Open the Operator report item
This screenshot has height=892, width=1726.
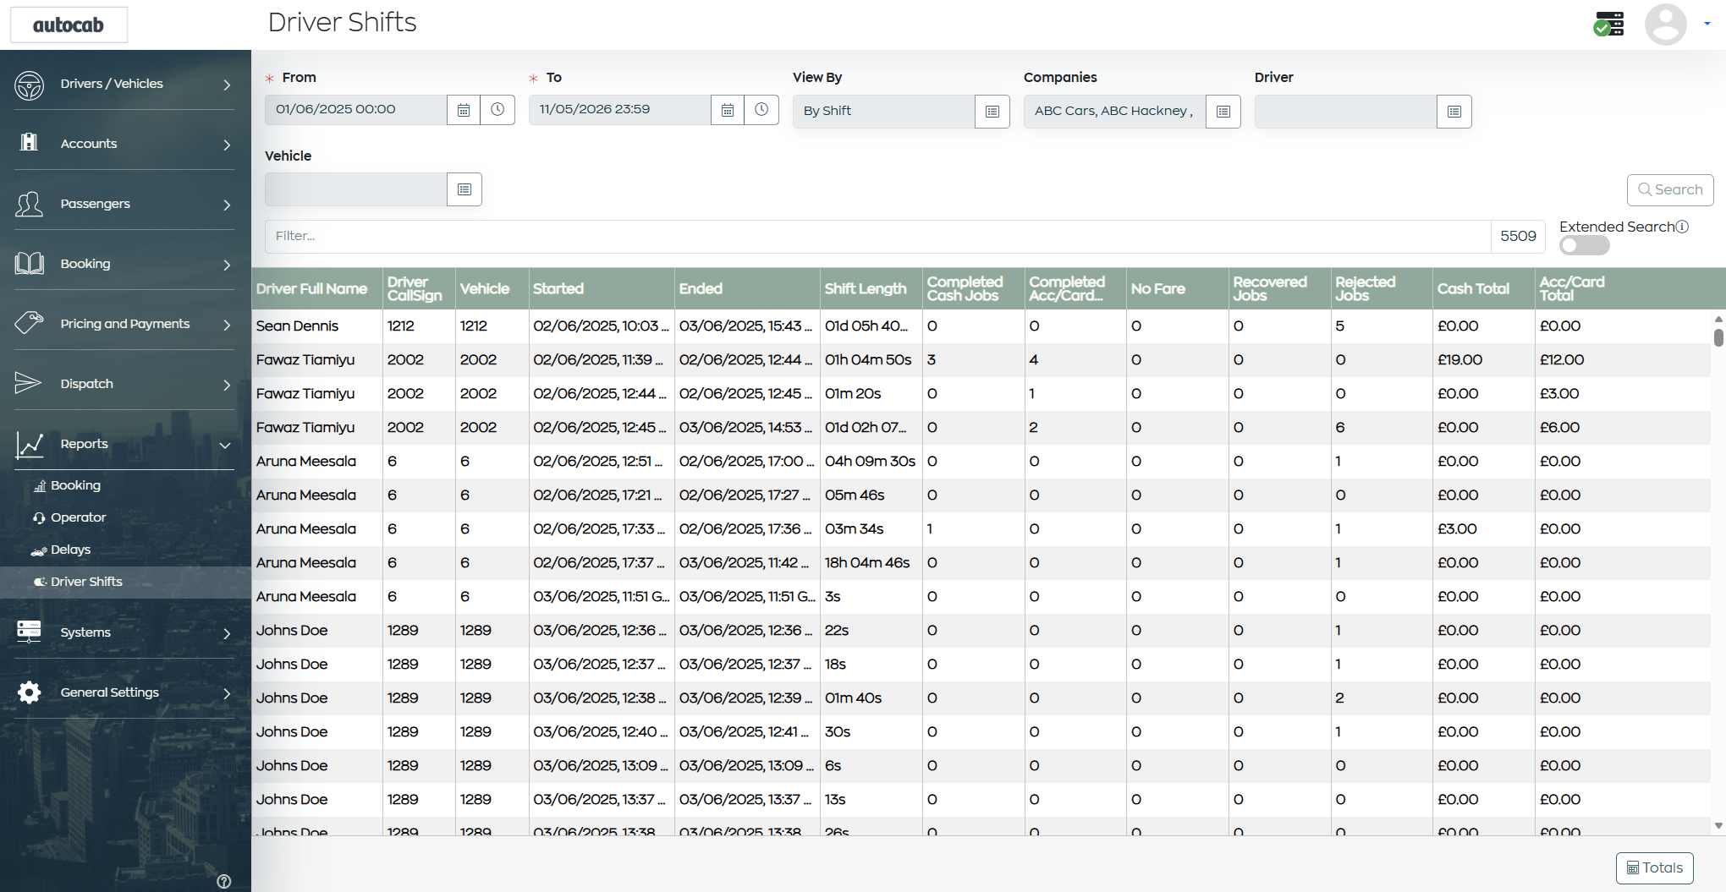pyautogui.click(x=78, y=517)
